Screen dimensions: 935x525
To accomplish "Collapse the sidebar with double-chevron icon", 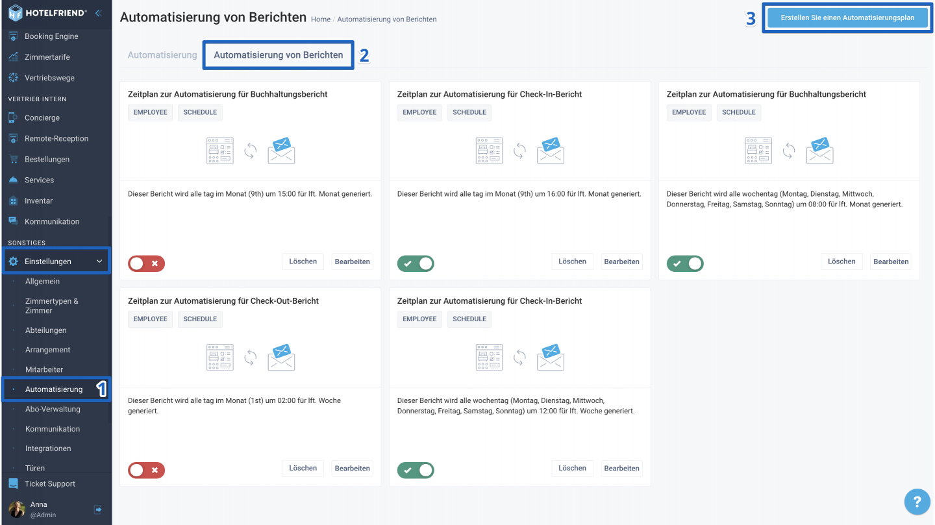I will pyautogui.click(x=98, y=12).
